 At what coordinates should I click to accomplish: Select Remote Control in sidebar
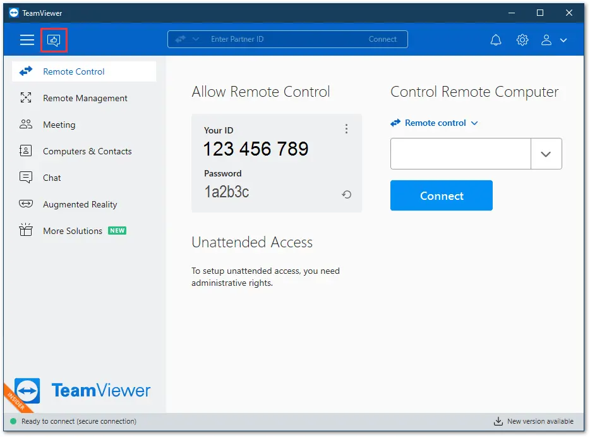pyautogui.click(x=84, y=71)
